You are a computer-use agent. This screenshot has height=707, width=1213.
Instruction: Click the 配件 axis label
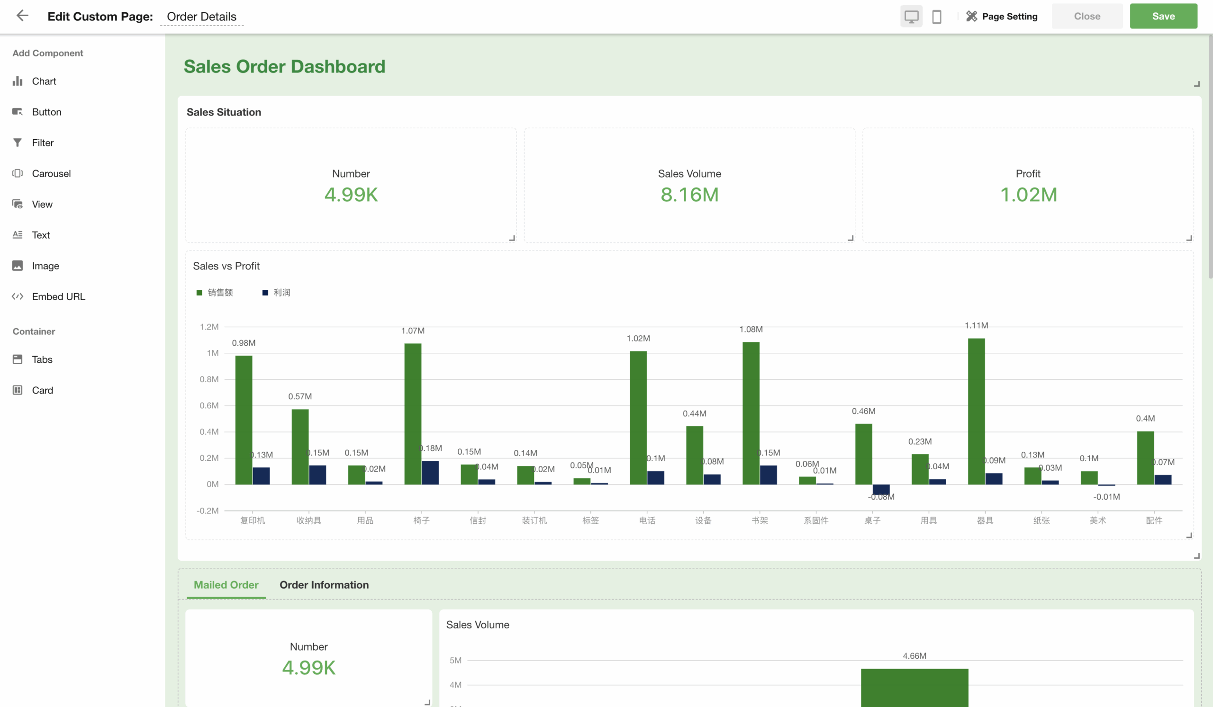pos(1154,520)
